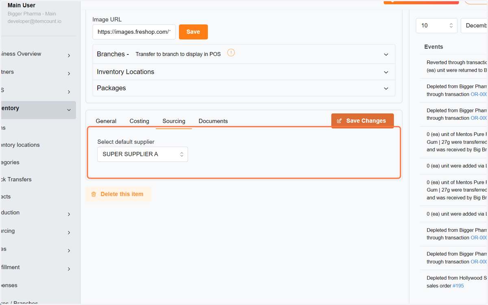This screenshot has height=305, width=488.
Task: Expand the Sales sidebar chevron
Action: point(69,251)
